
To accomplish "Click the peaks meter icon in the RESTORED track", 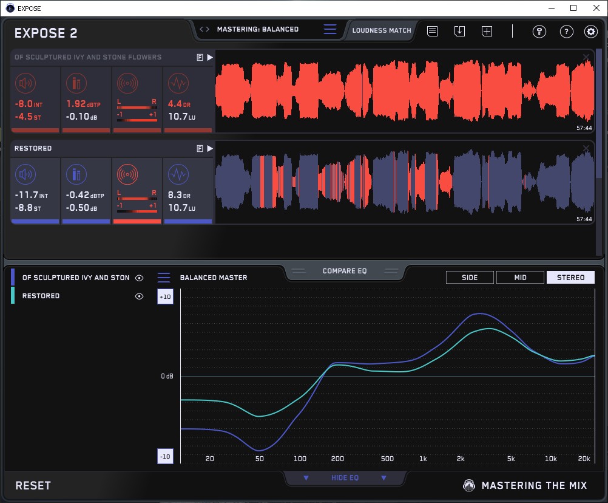I will [x=76, y=174].
